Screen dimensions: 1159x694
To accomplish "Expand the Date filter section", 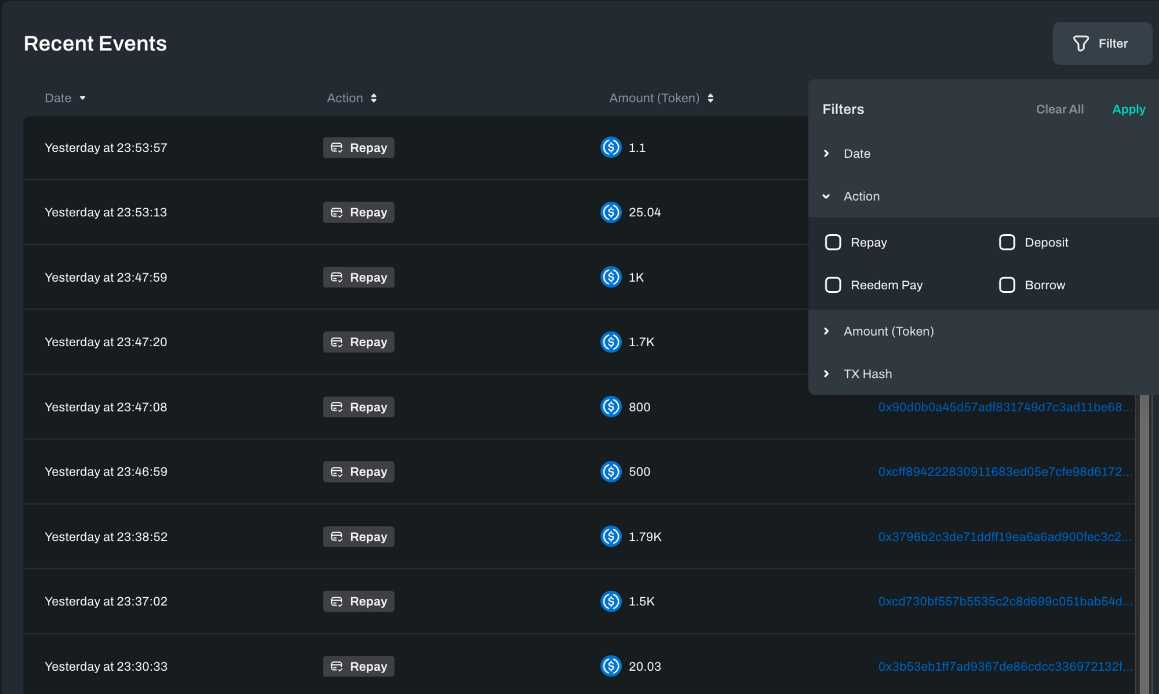I will [827, 154].
